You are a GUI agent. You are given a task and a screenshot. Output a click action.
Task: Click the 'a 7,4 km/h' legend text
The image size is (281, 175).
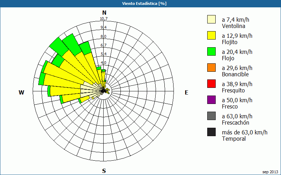(x=235, y=20)
